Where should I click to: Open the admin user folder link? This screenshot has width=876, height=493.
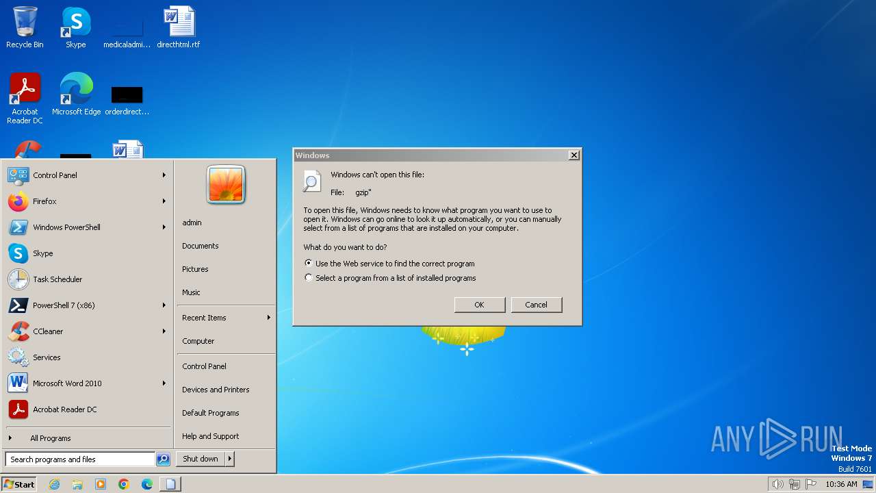(x=192, y=223)
